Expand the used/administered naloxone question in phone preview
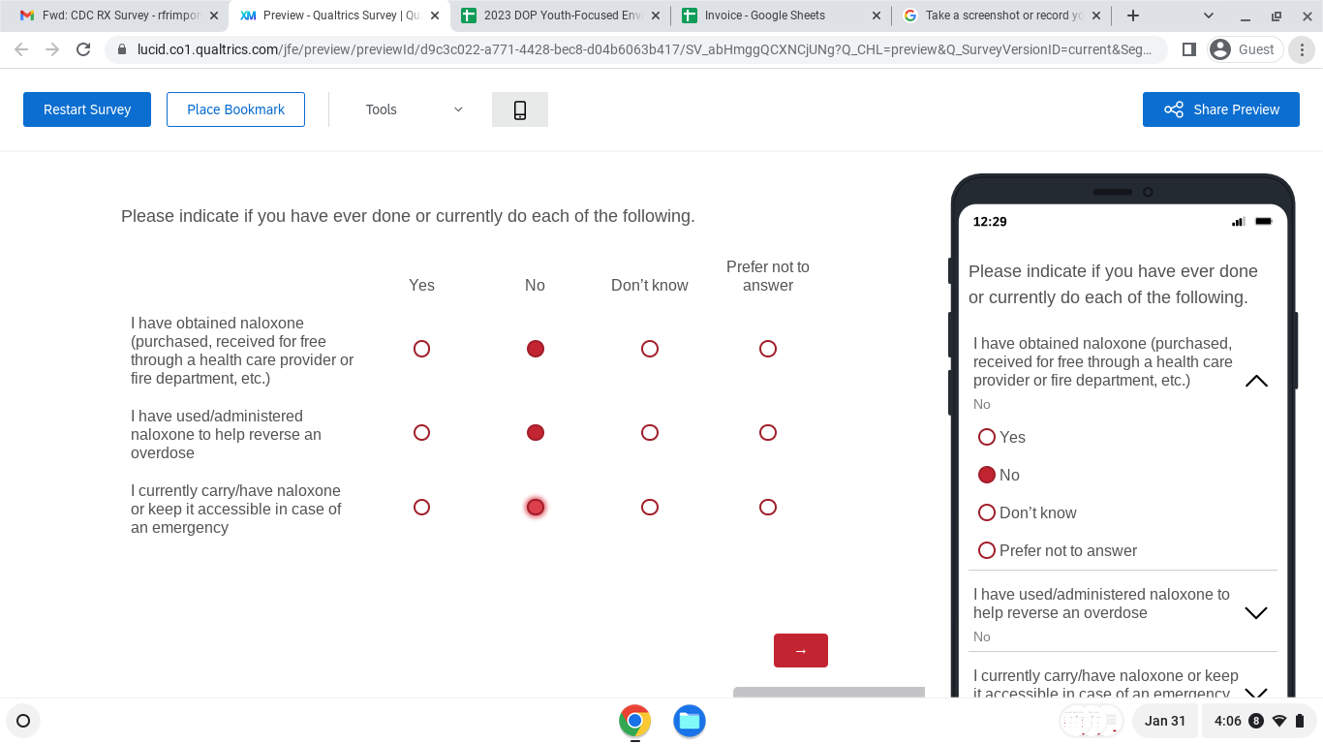Image resolution: width=1323 pixels, height=744 pixels. point(1255,613)
